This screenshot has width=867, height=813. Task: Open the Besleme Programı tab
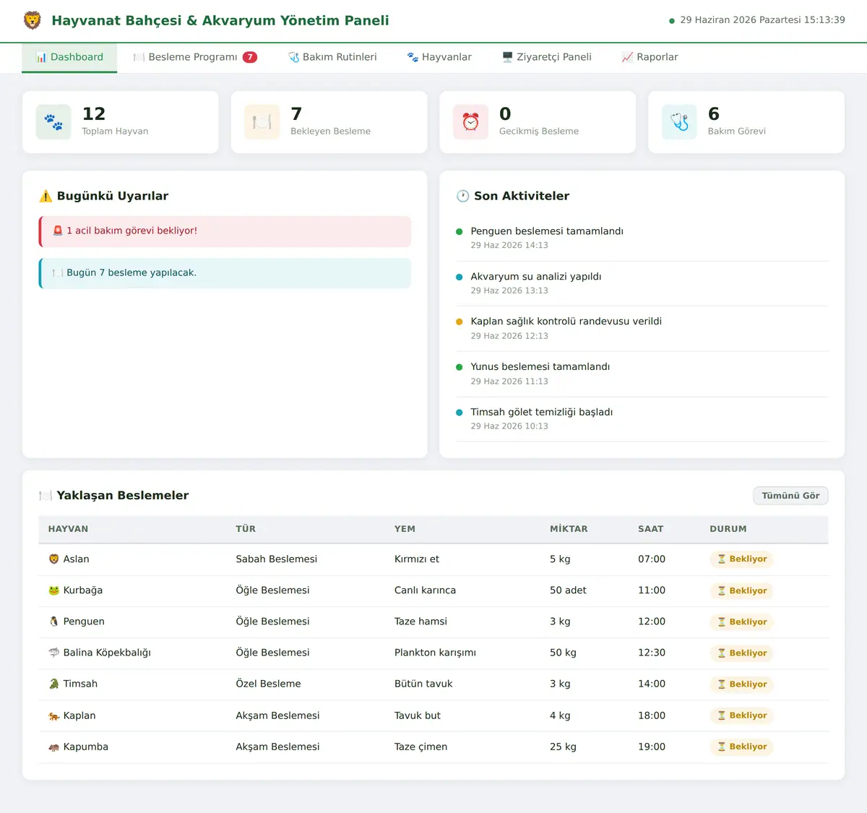(x=195, y=57)
